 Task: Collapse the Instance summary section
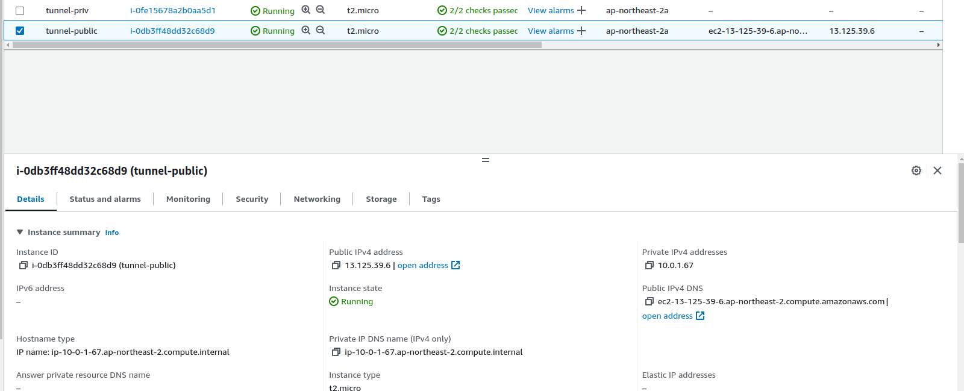coord(20,232)
